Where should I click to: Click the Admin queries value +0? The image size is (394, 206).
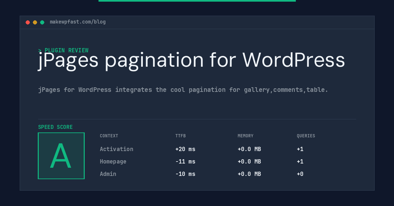click(x=300, y=174)
